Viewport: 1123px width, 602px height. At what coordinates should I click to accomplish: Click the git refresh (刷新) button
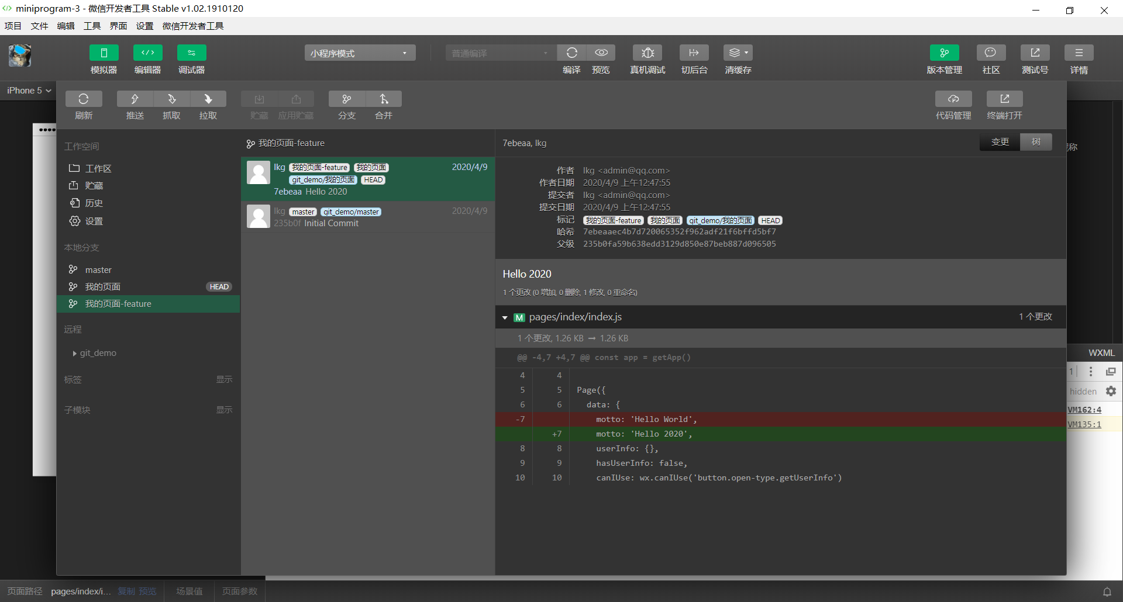[x=84, y=99]
